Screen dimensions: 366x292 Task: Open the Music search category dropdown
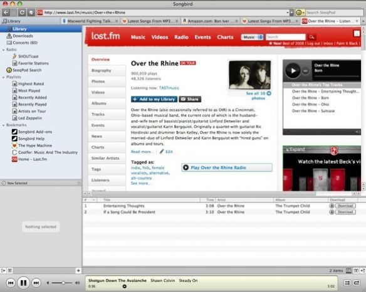click(x=253, y=37)
